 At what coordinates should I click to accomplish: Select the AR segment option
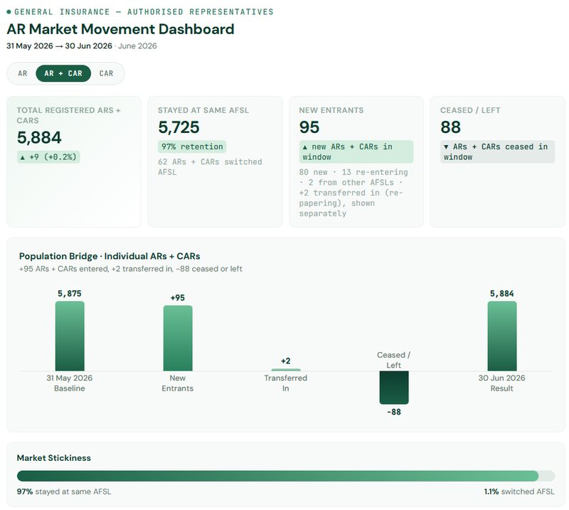23,73
